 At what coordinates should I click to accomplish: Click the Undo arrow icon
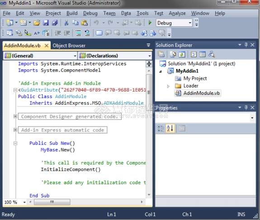coord(96,23)
